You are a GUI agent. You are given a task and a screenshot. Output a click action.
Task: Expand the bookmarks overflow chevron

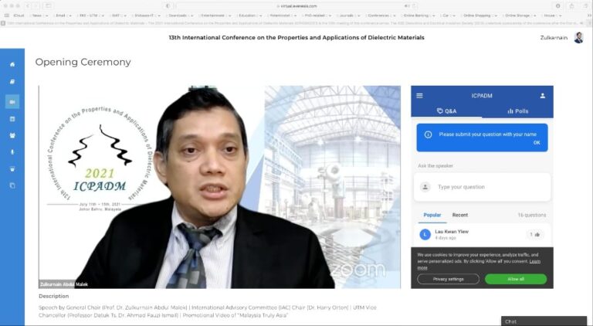coord(589,15)
